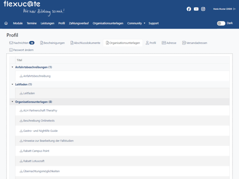
Task: Click download icon for Übernachtungsmöglichkeiten
Action: point(21,171)
